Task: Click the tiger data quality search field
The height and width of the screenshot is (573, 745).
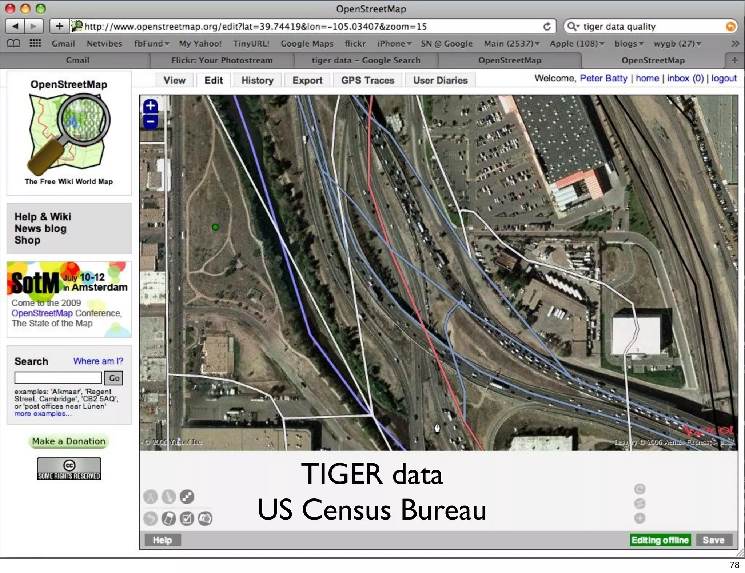Action: pyautogui.click(x=651, y=27)
